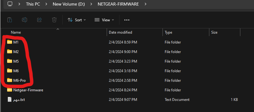Select the M2 folder name
This screenshot has height=112, width=254.
(16, 52)
